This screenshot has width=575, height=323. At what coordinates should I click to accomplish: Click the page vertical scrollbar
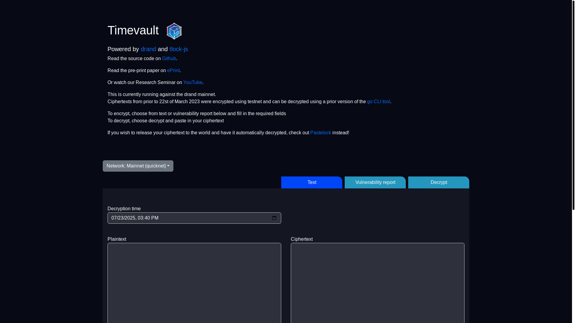point(573,105)
